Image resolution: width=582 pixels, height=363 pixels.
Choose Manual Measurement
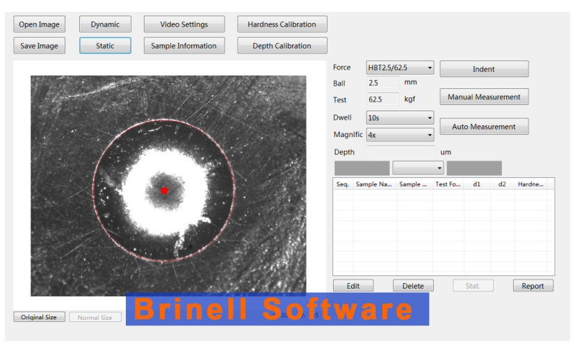pyautogui.click(x=484, y=97)
